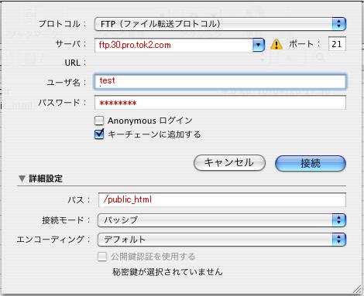364x296 pixels.
Task: Click the yellow warning icon beside server field
Action: [276, 44]
